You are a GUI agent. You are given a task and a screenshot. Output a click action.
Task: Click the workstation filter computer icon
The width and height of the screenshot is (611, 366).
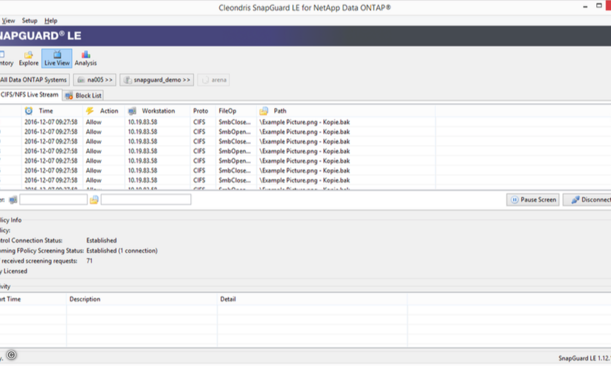click(x=13, y=200)
